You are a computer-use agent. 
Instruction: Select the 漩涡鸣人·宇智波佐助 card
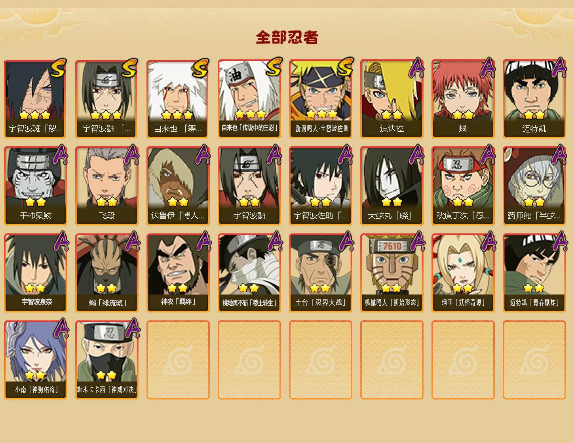click(x=321, y=99)
